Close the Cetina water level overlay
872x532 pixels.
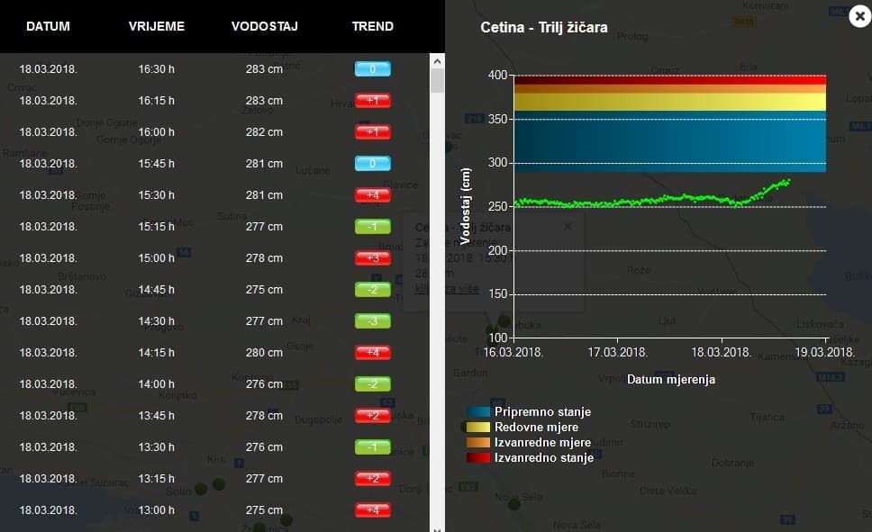(x=858, y=16)
